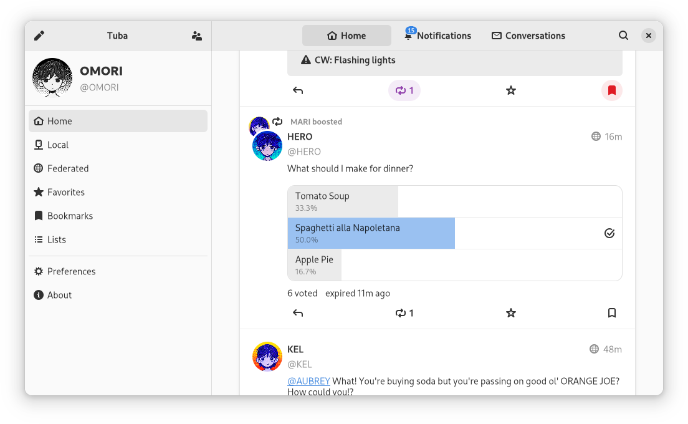This screenshot has width=688, height=424.
Task: Open the MARI boosted label
Action: (317, 122)
